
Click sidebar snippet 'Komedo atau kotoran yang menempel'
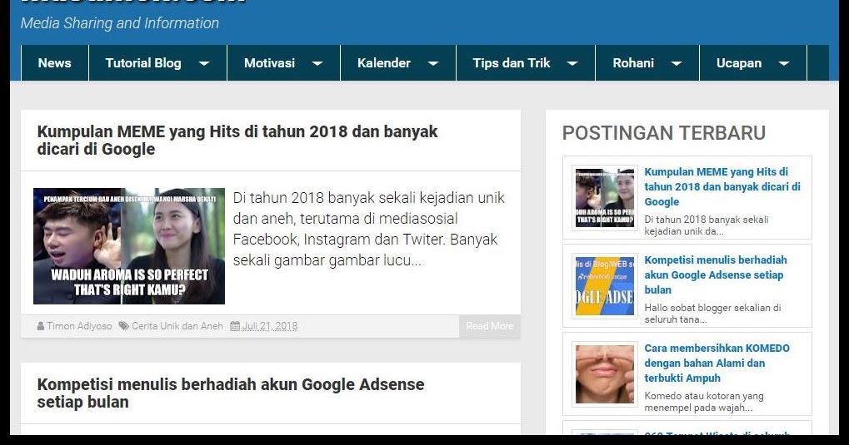704,402
